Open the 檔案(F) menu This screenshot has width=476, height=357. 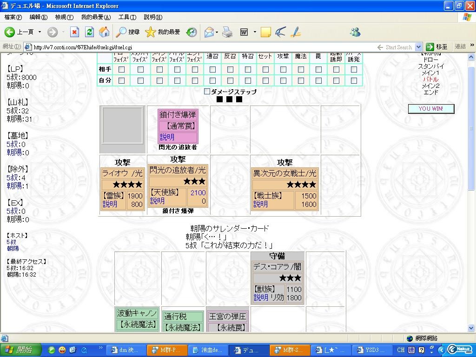click(x=13, y=17)
